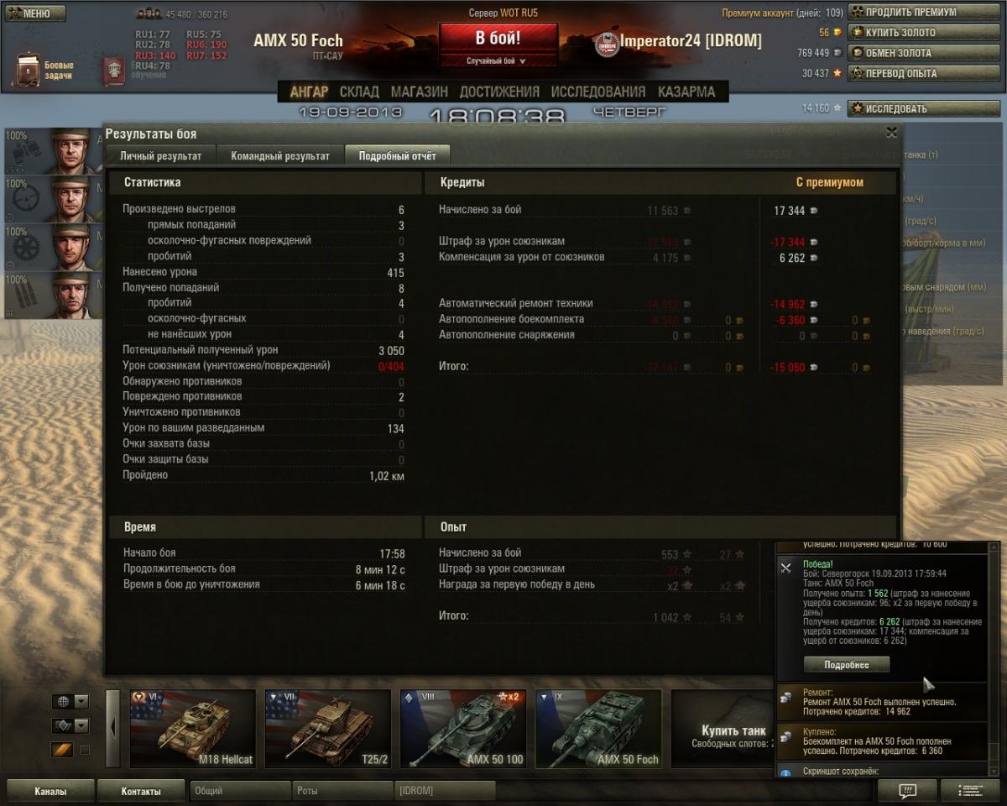The width and height of the screenshot is (1007, 806).
Task: Switch to Командный результат tab
Action: [280, 155]
